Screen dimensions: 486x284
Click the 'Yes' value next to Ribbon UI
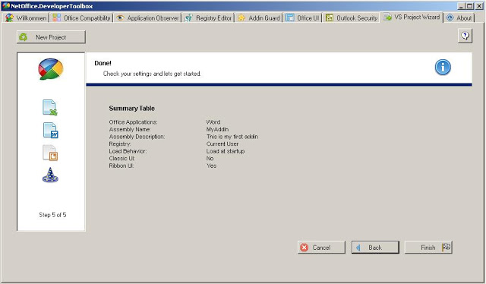212,166
